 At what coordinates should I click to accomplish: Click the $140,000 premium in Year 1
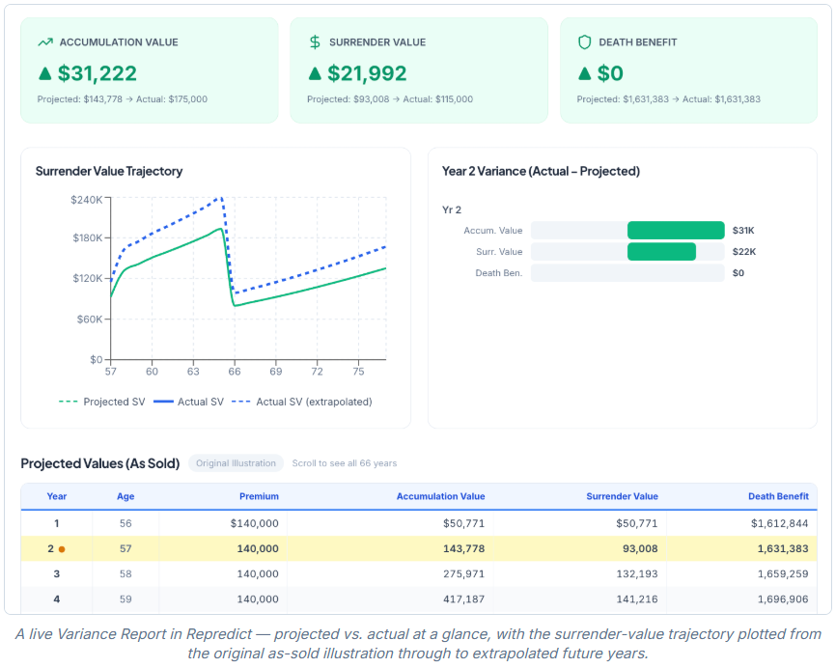coord(254,523)
